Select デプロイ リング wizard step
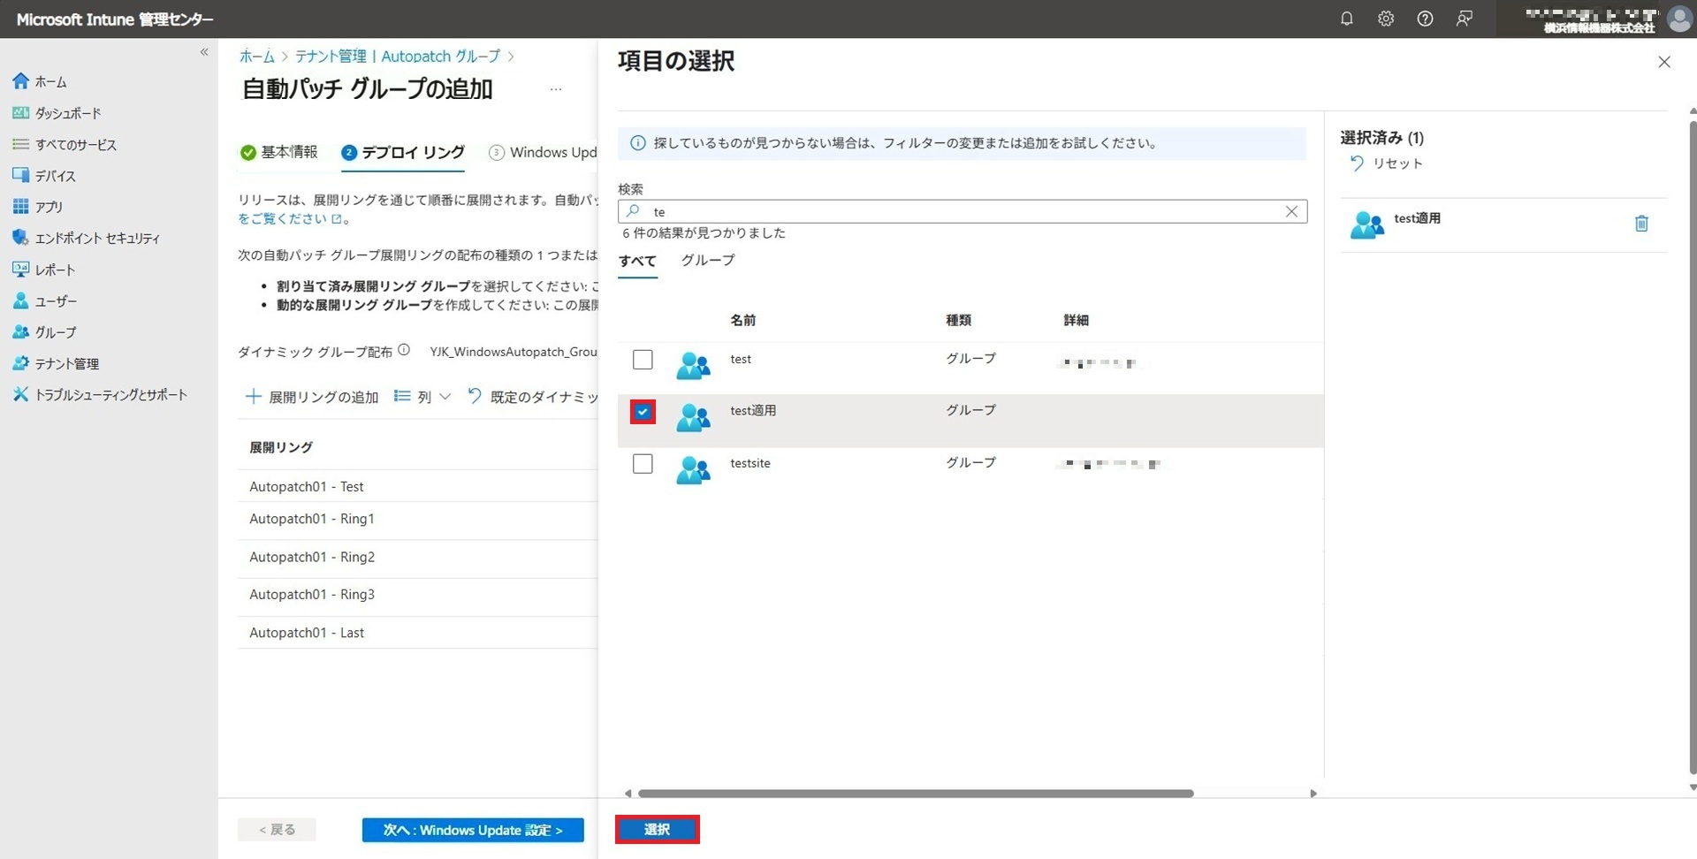 click(403, 152)
